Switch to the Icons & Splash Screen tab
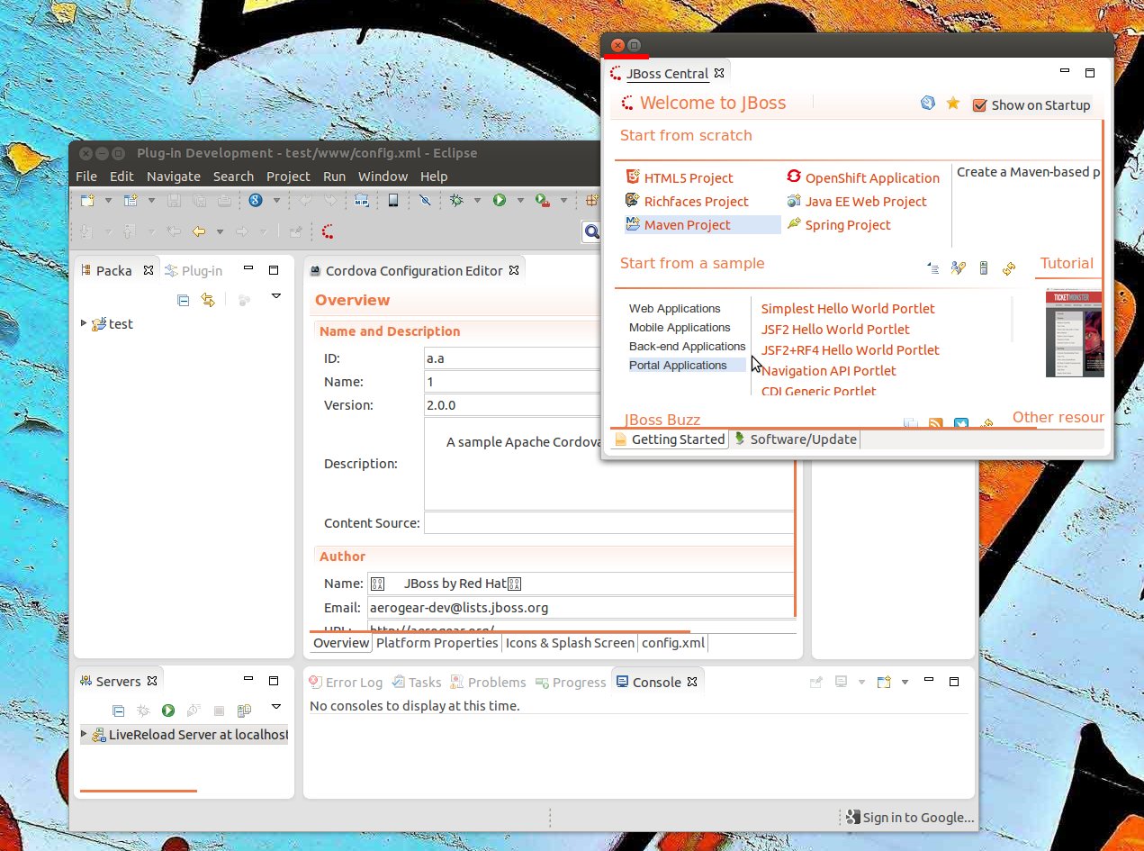The image size is (1144, 851). pos(570,643)
